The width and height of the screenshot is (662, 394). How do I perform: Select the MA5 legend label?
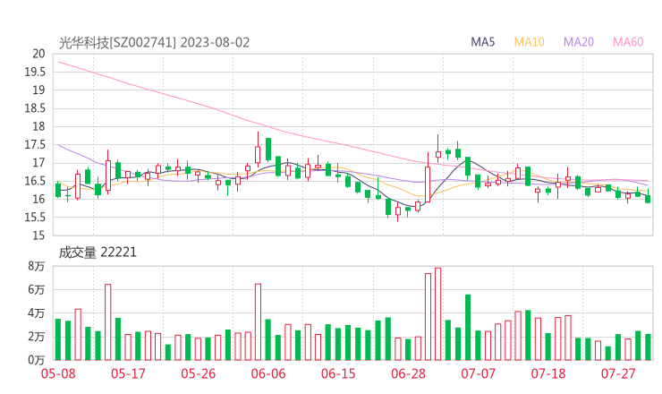tap(482, 42)
